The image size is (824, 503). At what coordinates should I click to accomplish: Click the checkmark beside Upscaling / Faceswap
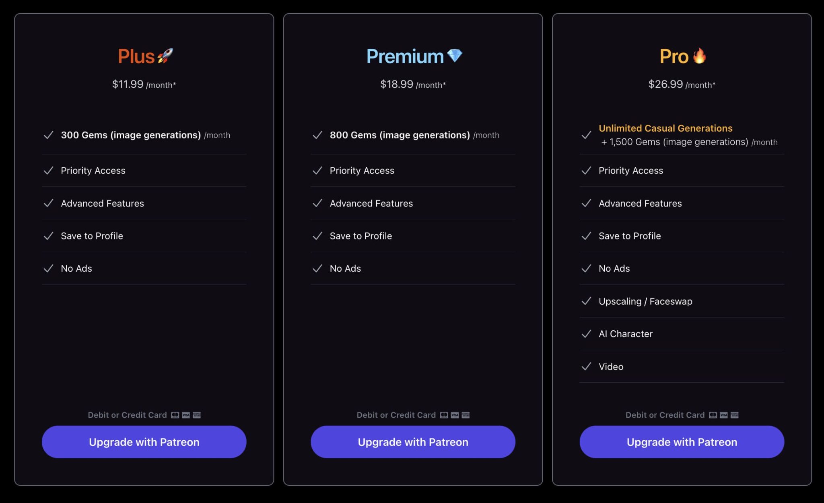pyautogui.click(x=586, y=301)
